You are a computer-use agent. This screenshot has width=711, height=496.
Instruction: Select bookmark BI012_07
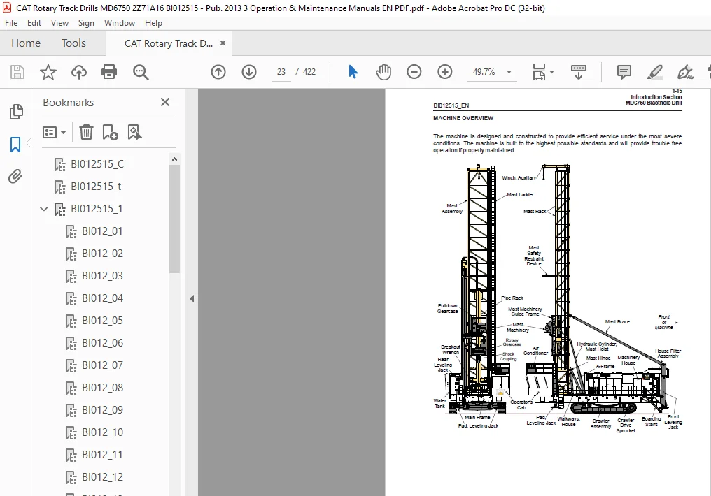point(102,365)
